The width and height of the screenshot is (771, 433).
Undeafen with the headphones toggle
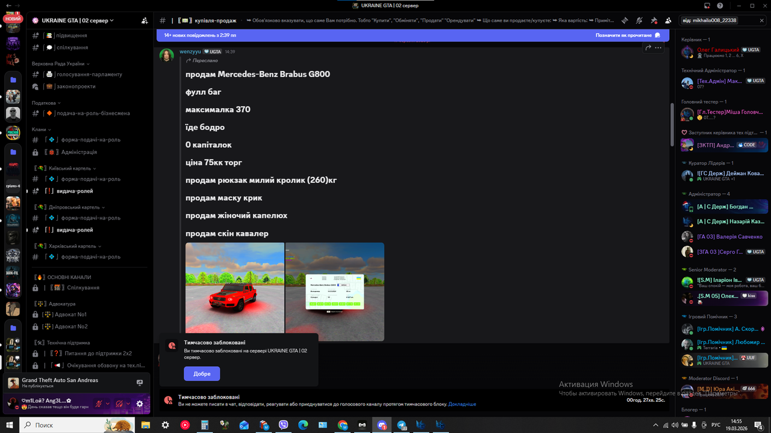pos(119,404)
